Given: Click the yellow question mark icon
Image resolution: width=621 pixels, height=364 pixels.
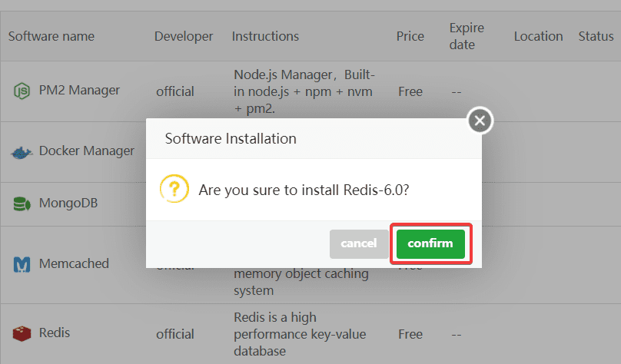Looking at the screenshot, I should pos(174,189).
